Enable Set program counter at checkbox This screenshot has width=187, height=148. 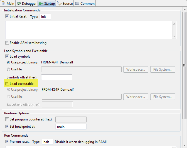point(7,119)
